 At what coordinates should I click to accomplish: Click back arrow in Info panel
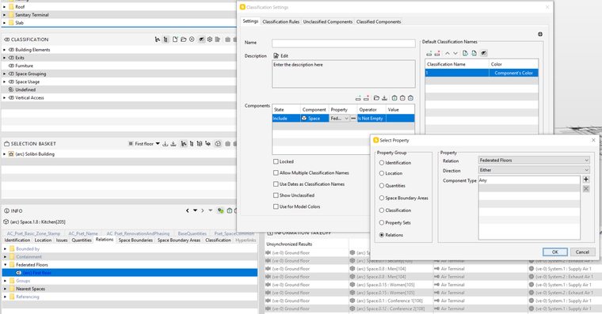click(188, 210)
